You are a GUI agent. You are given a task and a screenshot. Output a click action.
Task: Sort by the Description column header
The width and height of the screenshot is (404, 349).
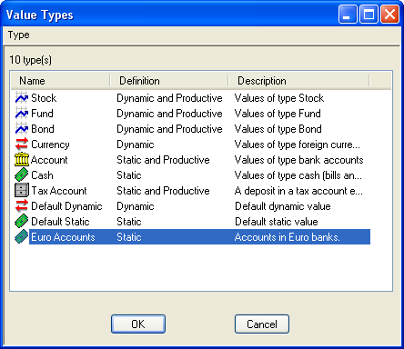coord(299,81)
